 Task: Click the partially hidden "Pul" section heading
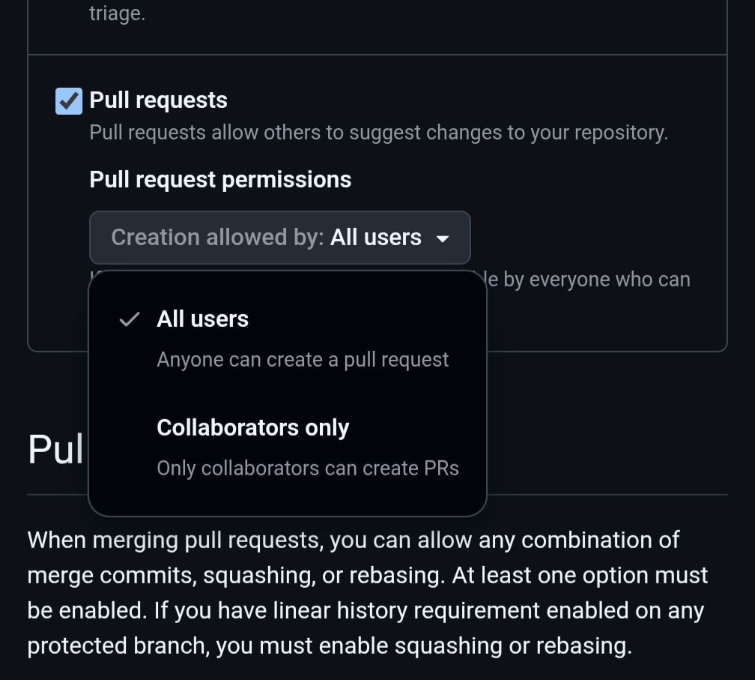(x=55, y=449)
